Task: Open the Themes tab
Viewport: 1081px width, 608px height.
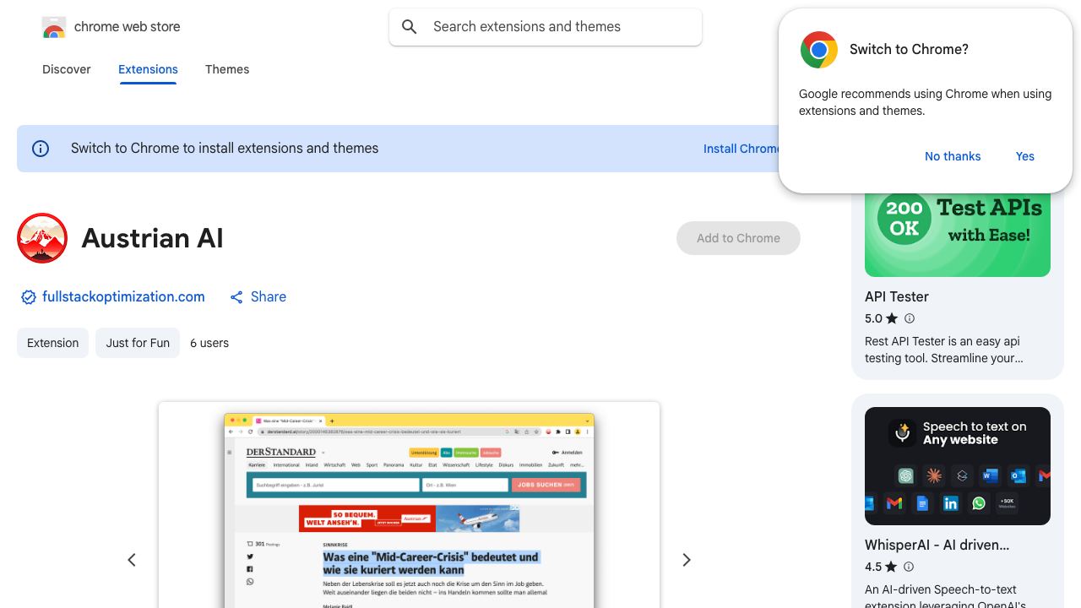Action: coord(227,69)
